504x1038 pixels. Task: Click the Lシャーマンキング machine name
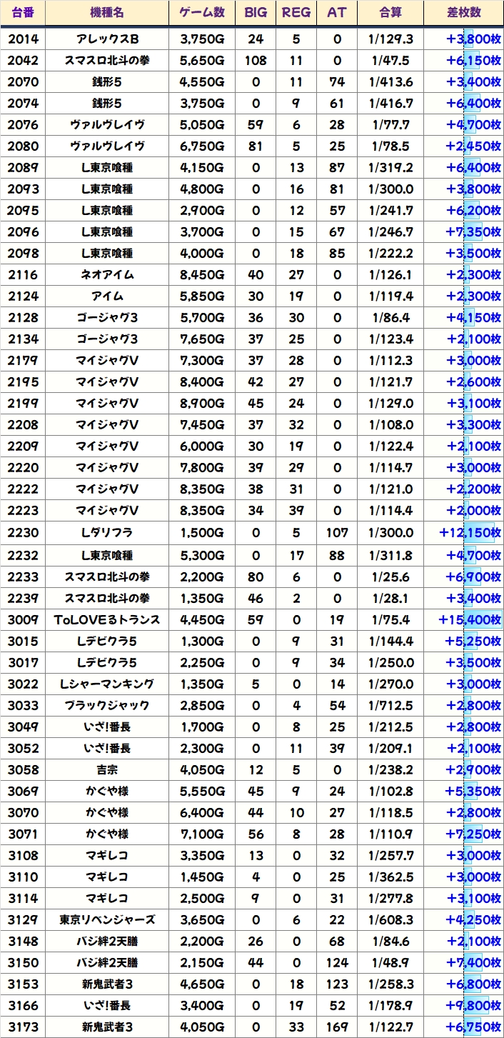click(107, 684)
